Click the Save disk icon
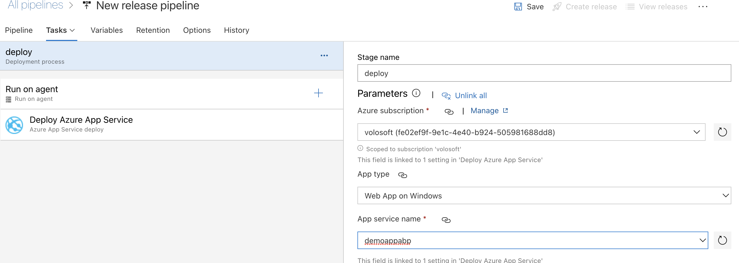 (518, 7)
